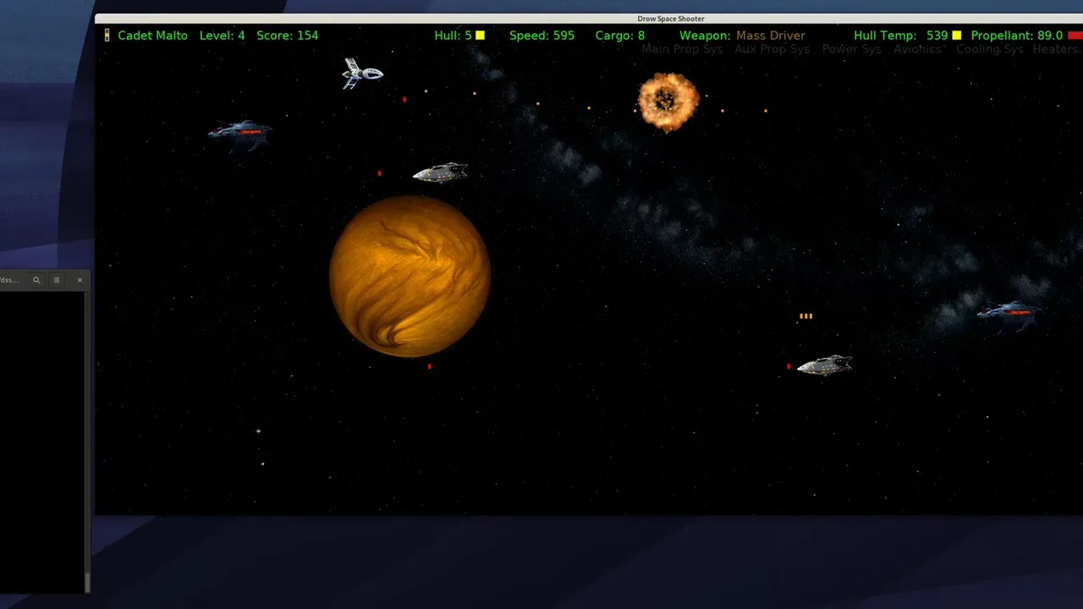Click the red Propellant warning indicator
Image resolution: width=1083 pixels, height=609 pixels.
point(1075,36)
